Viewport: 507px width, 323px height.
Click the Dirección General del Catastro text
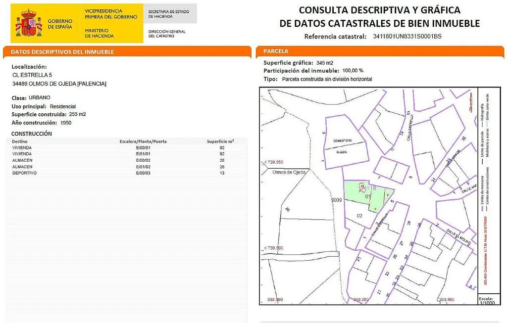coord(167,34)
